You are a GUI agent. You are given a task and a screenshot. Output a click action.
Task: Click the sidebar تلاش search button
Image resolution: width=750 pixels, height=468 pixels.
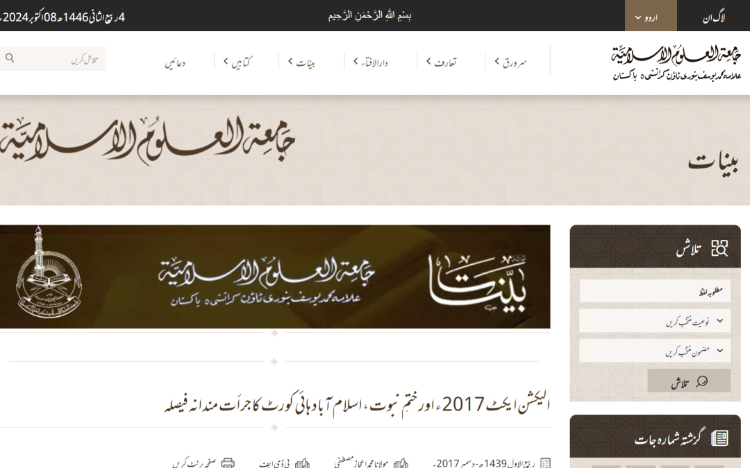(x=689, y=381)
